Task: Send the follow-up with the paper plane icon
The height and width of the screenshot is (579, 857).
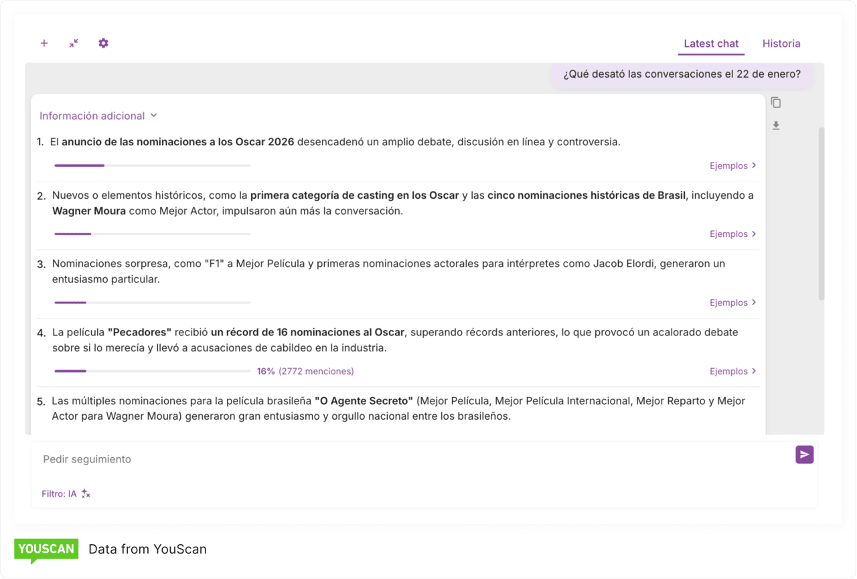Action: click(804, 454)
